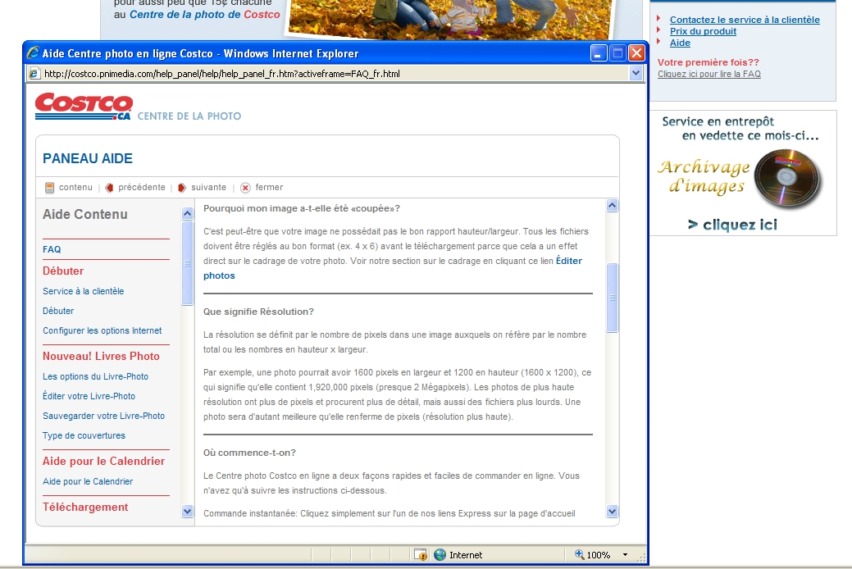The height and width of the screenshot is (569, 852).
Task: Follow the Éditer photos link
Action: pos(569,261)
